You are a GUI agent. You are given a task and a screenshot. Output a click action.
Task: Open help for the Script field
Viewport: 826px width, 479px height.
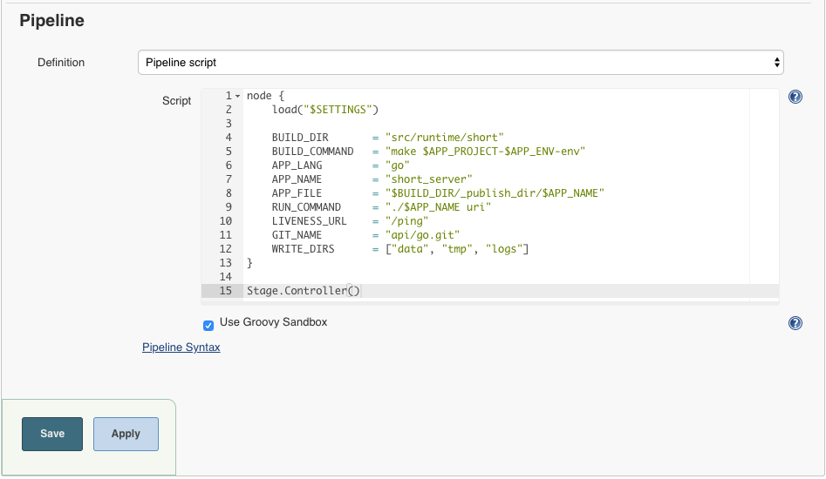(x=795, y=97)
